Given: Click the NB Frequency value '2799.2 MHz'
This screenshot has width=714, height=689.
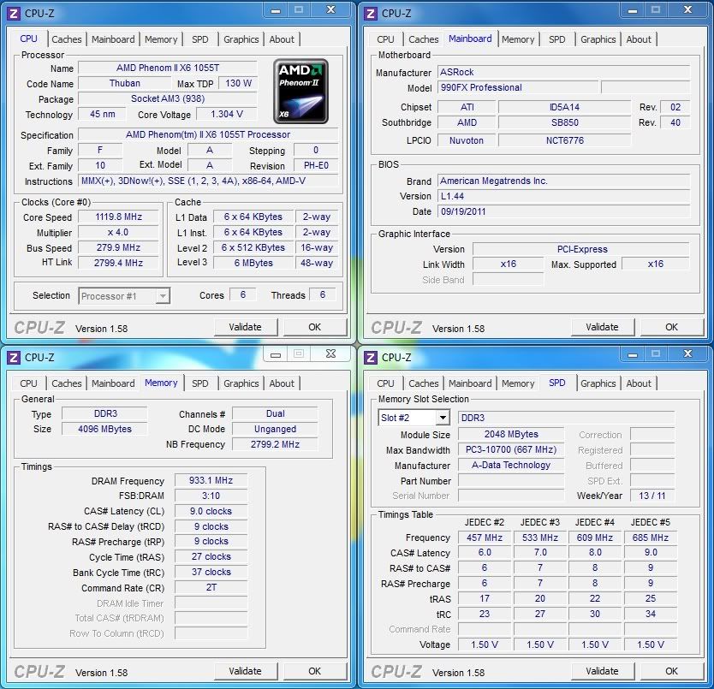Looking at the screenshot, I should coord(275,444).
